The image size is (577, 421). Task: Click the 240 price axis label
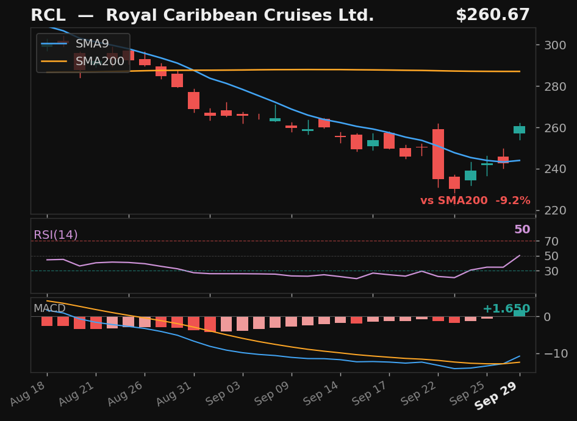coord(555,169)
